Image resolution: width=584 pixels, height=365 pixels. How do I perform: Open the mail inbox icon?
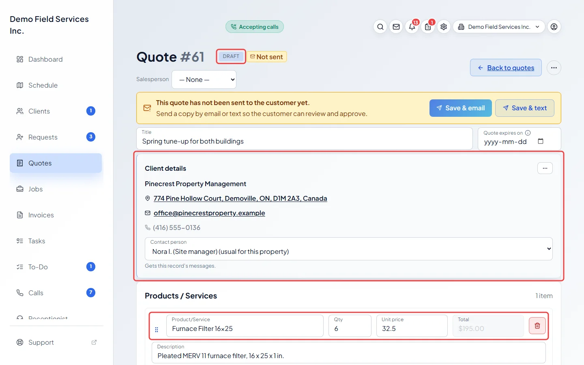(x=396, y=27)
